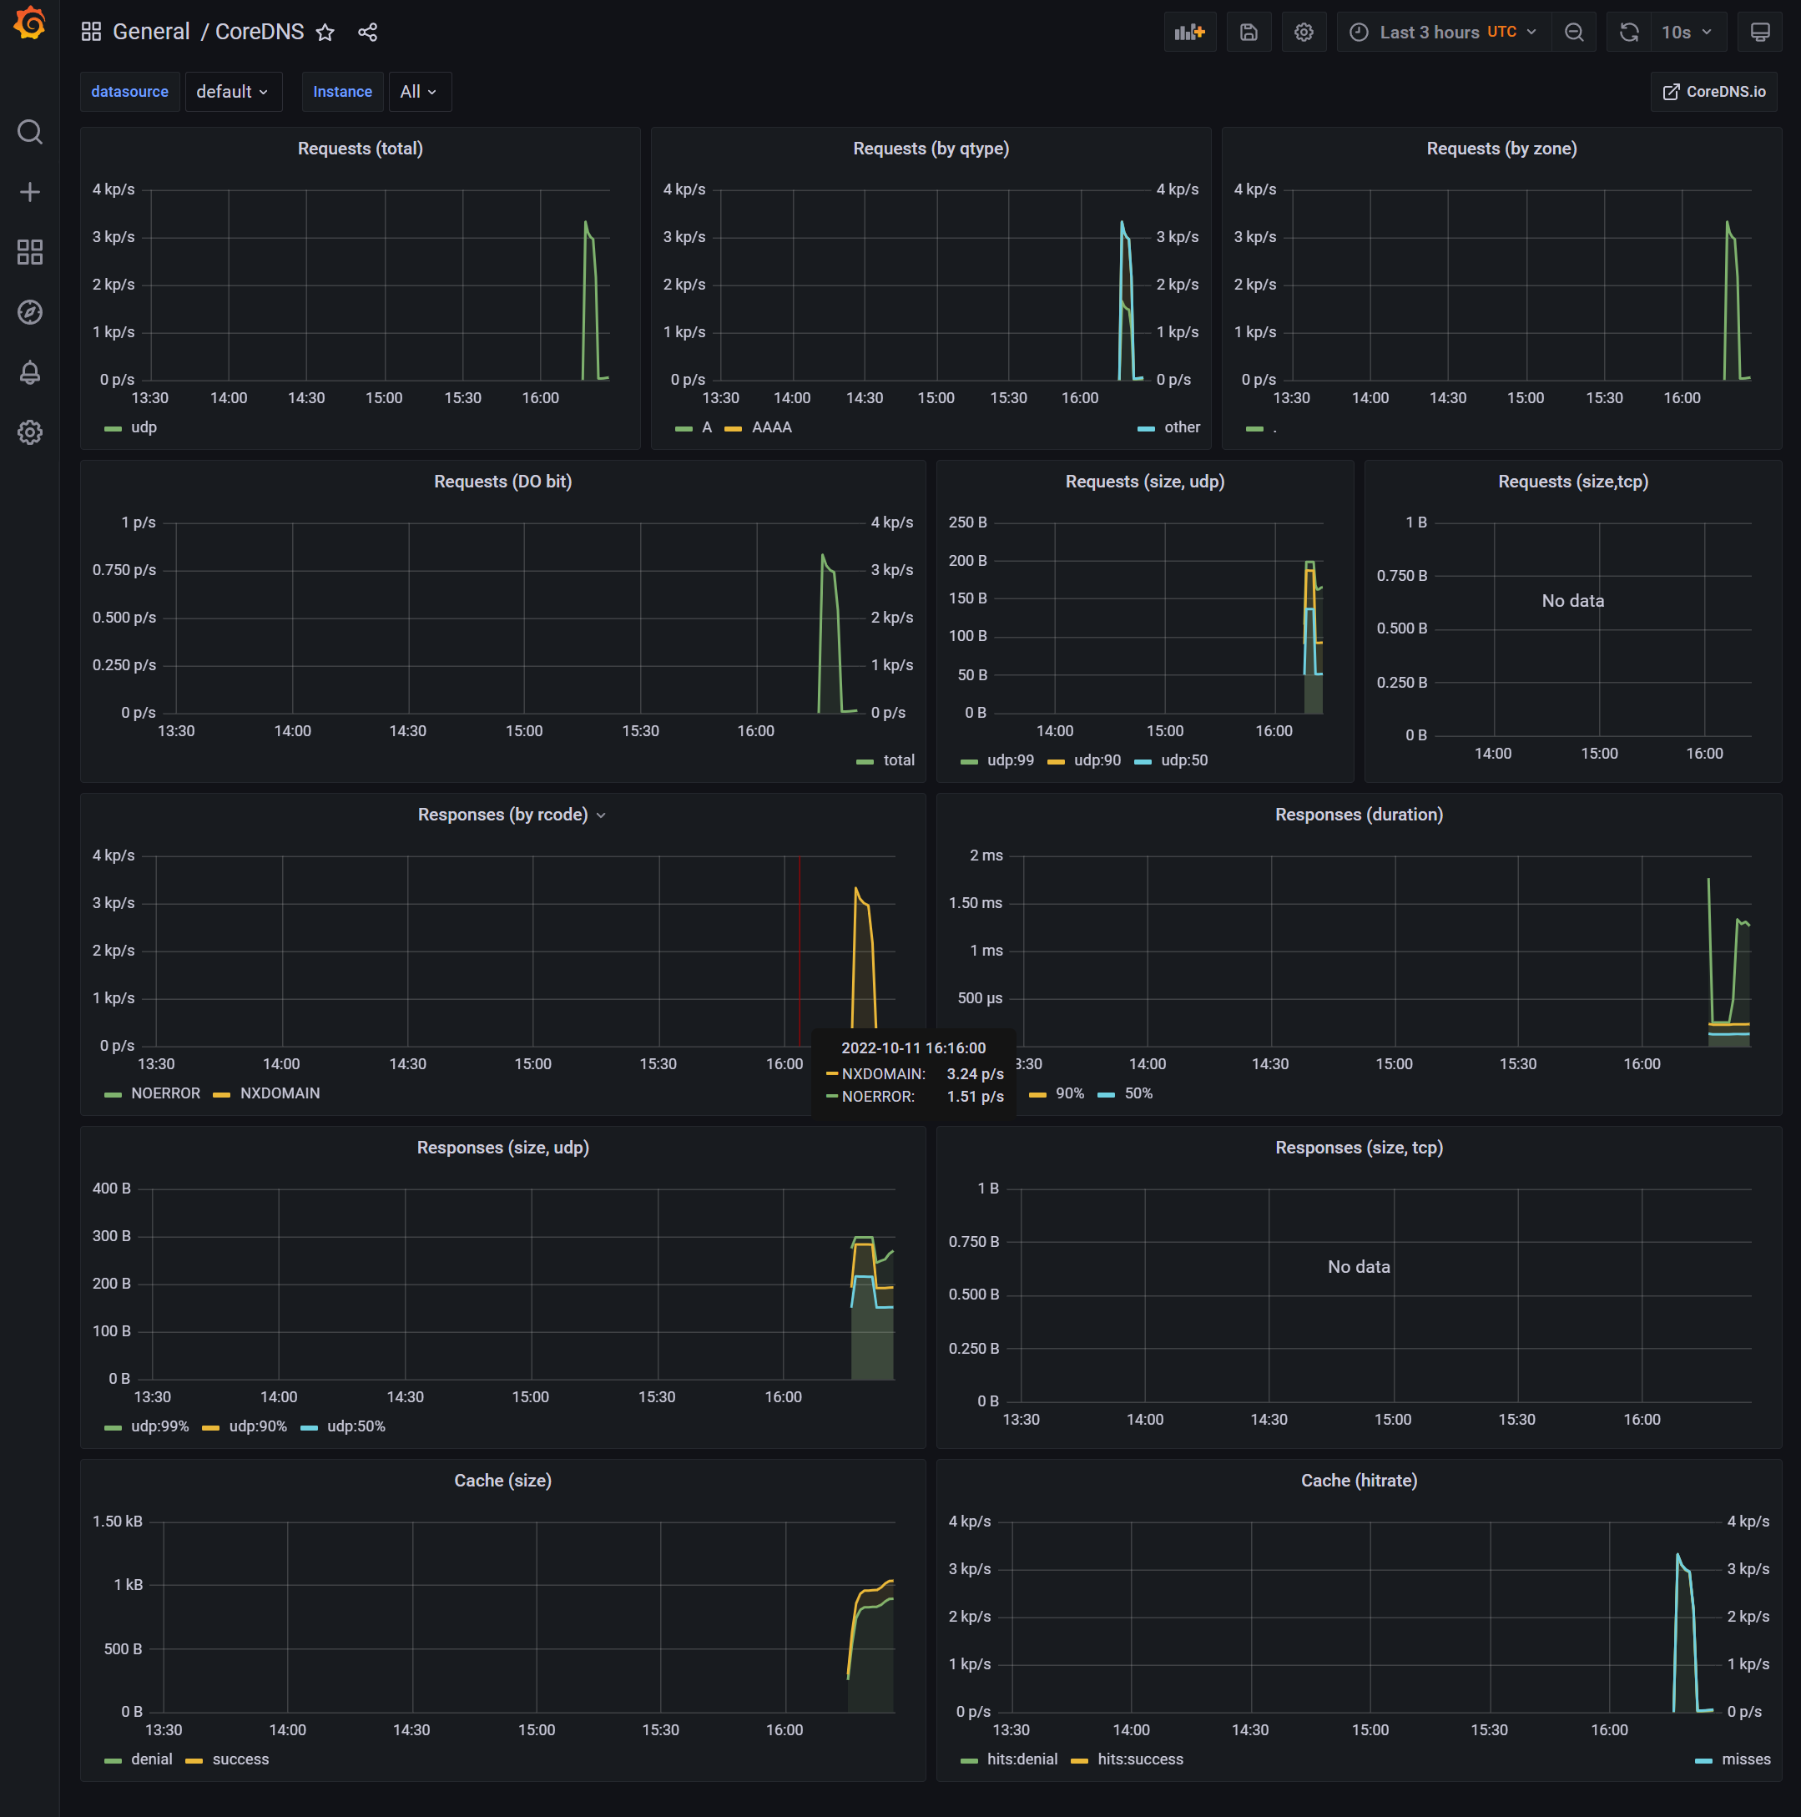Refresh the dashboard now

click(1629, 32)
